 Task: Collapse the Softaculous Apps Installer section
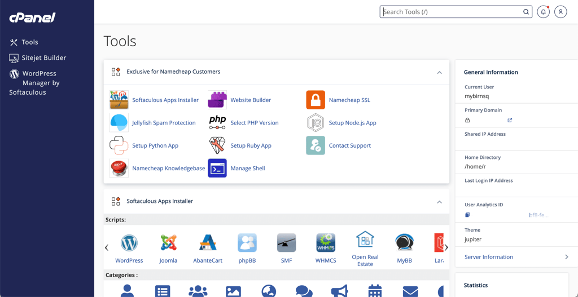click(439, 202)
